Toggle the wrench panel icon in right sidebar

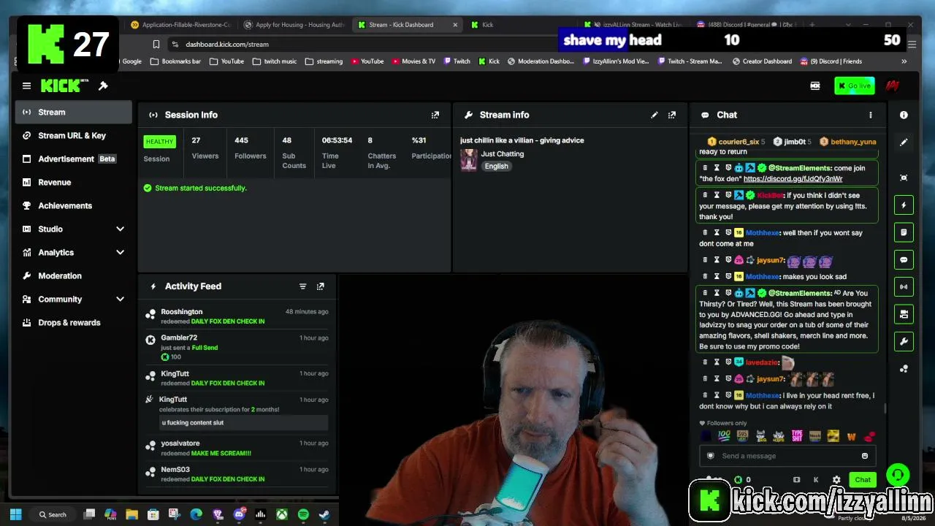904,341
